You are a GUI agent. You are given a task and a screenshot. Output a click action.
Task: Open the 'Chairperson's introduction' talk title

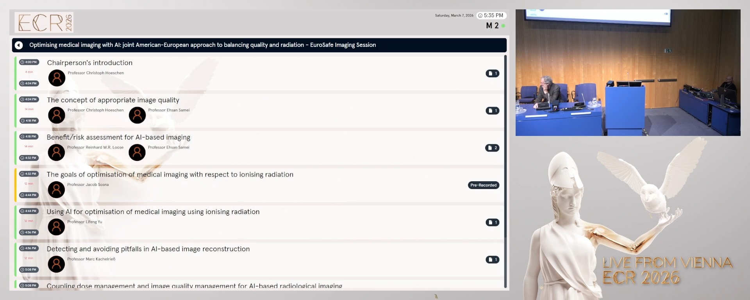[90, 63]
